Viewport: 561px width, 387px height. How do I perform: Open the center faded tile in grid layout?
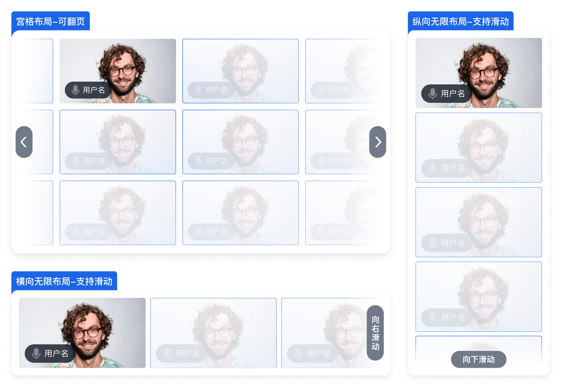pyautogui.click(x=241, y=142)
